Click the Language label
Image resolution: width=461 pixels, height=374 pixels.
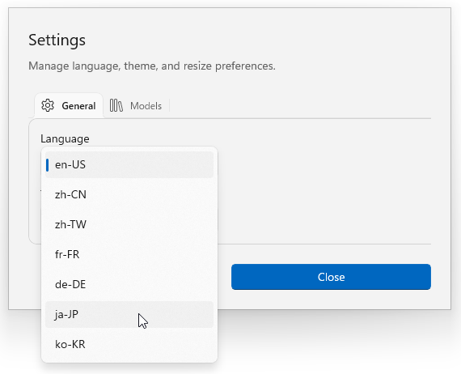(65, 138)
